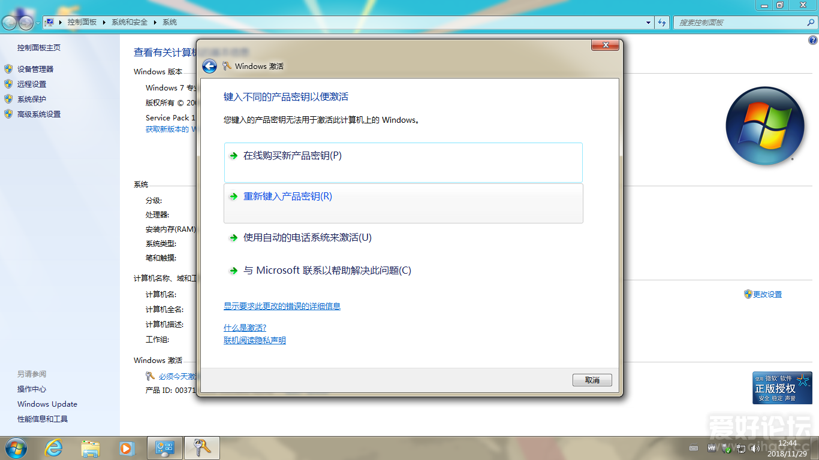Open the 什么是激活? link
The height and width of the screenshot is (460, 819).
(x=245, y=328)
